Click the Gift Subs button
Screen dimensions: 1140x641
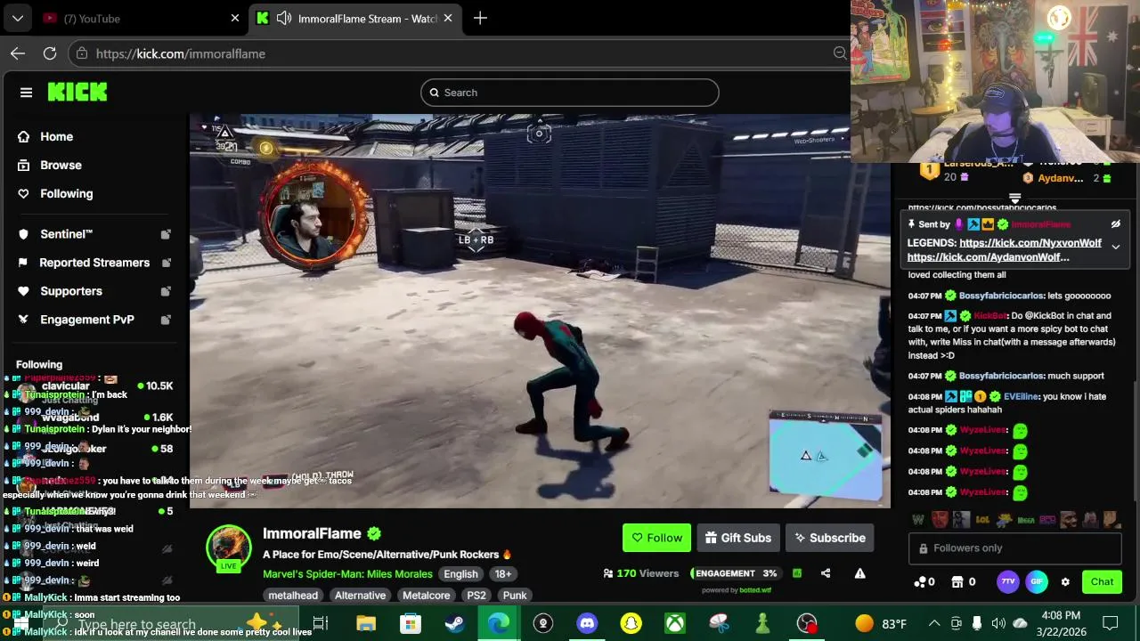[737, 538]
